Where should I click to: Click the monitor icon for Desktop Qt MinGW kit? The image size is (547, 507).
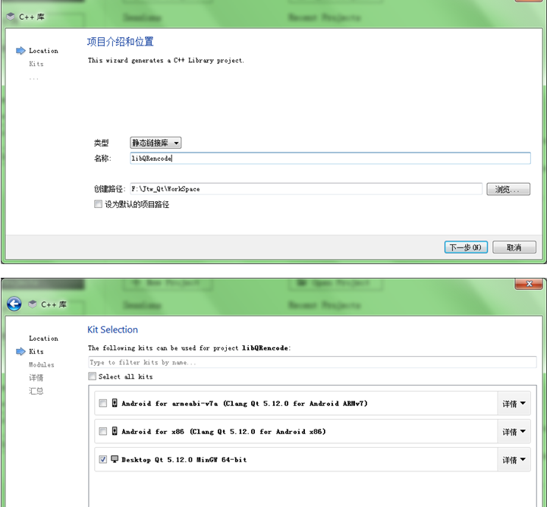click(x=115, y=459)
